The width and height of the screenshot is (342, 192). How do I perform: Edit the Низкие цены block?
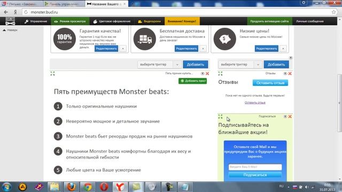(x=267, y=49)
